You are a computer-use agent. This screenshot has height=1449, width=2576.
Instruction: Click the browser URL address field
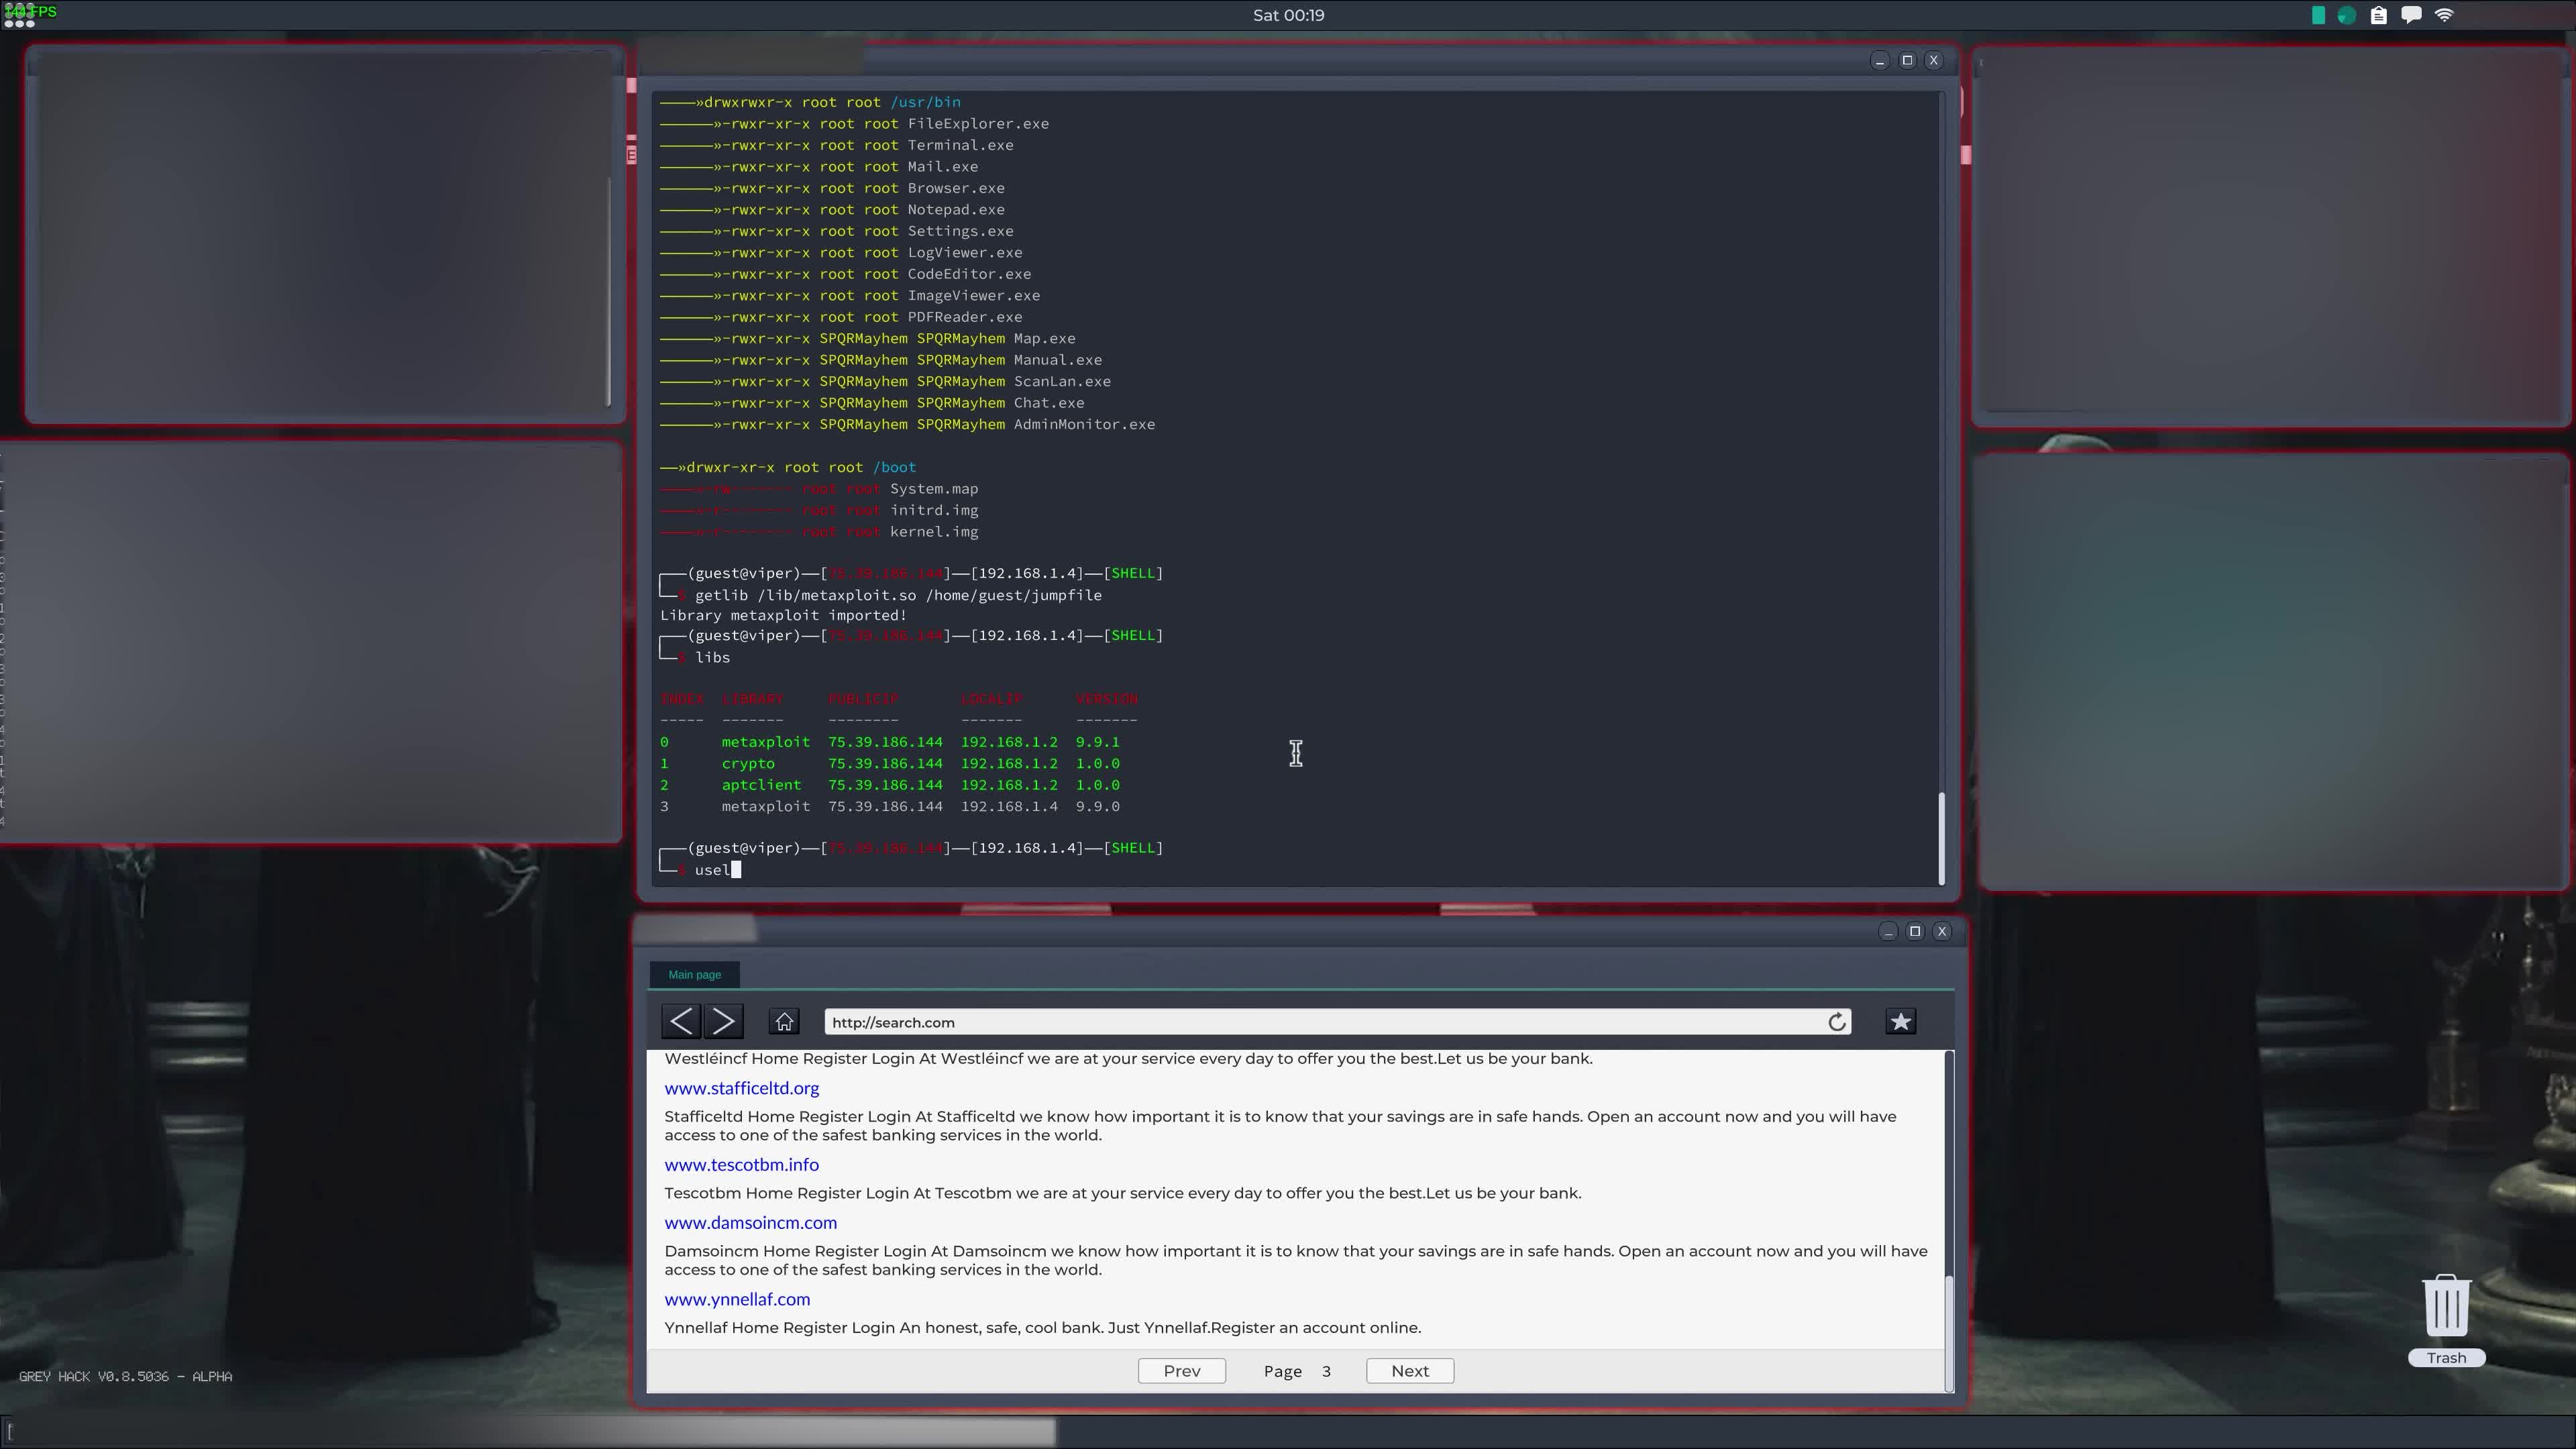pyautogui.click(x=1300, y=1022)
